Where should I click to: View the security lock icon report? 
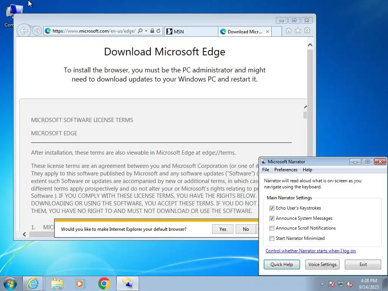(x=152, y=31)
